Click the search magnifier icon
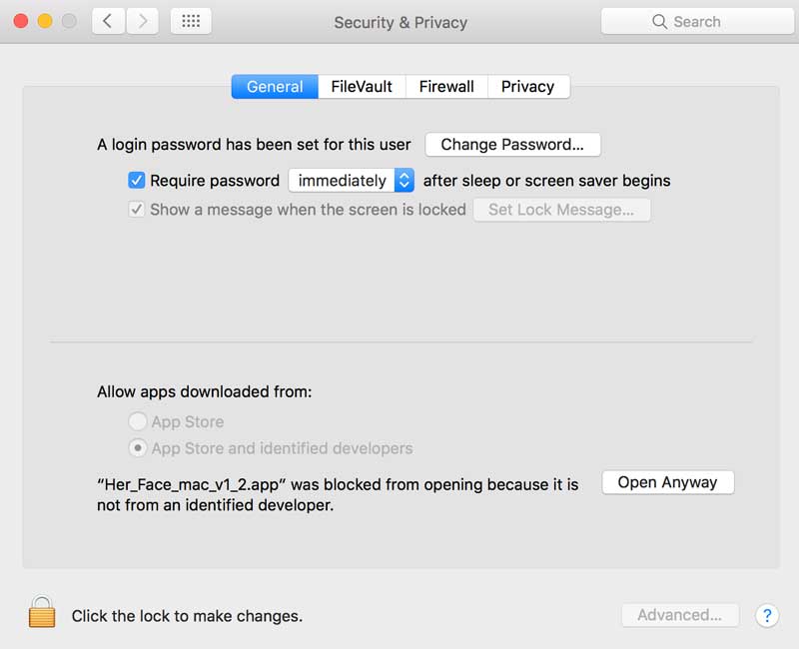 pos(659,21)
